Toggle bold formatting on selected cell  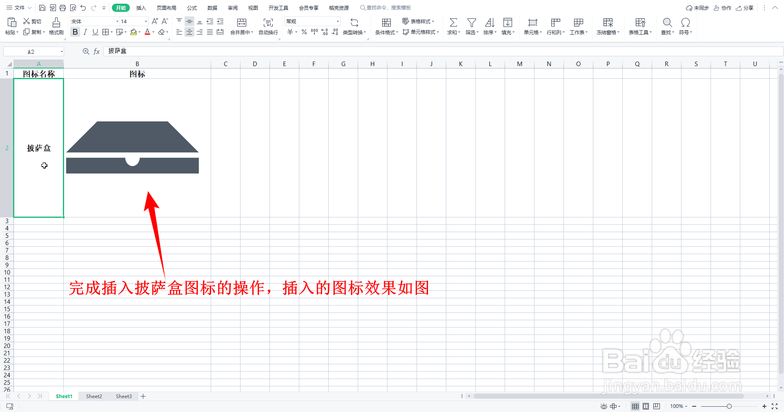point(75,32)
